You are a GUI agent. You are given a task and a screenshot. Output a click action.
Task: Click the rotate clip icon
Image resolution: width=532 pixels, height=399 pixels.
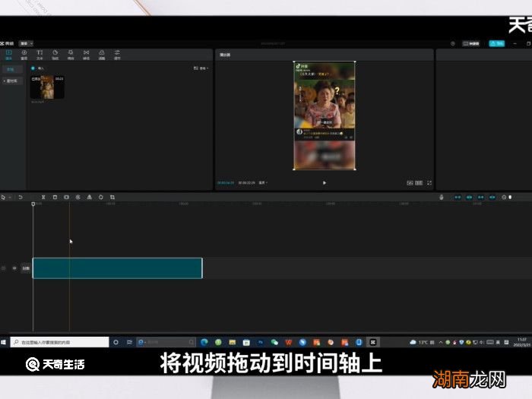(101, 197)
